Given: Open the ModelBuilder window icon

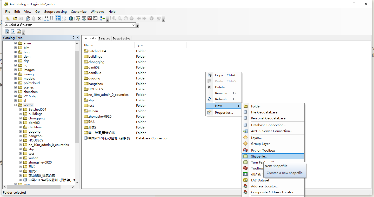Looking at the screenshot, I should pyautogui.click(x=103, y=18).
